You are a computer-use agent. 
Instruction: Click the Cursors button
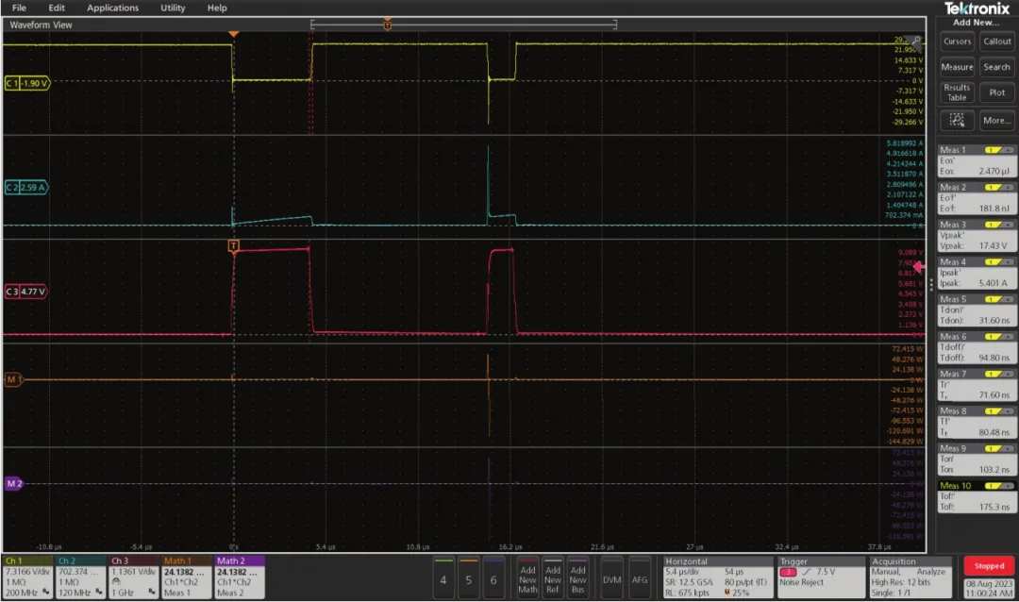coord(957,42)
